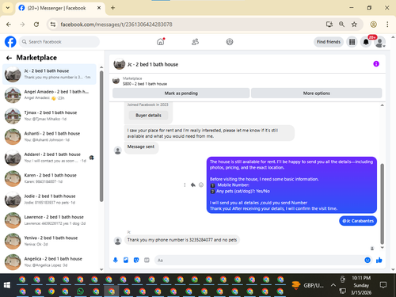This screenshot has height=297, width=396.
Task: Open the more menu beside the sent message
Action: (185, 185)
